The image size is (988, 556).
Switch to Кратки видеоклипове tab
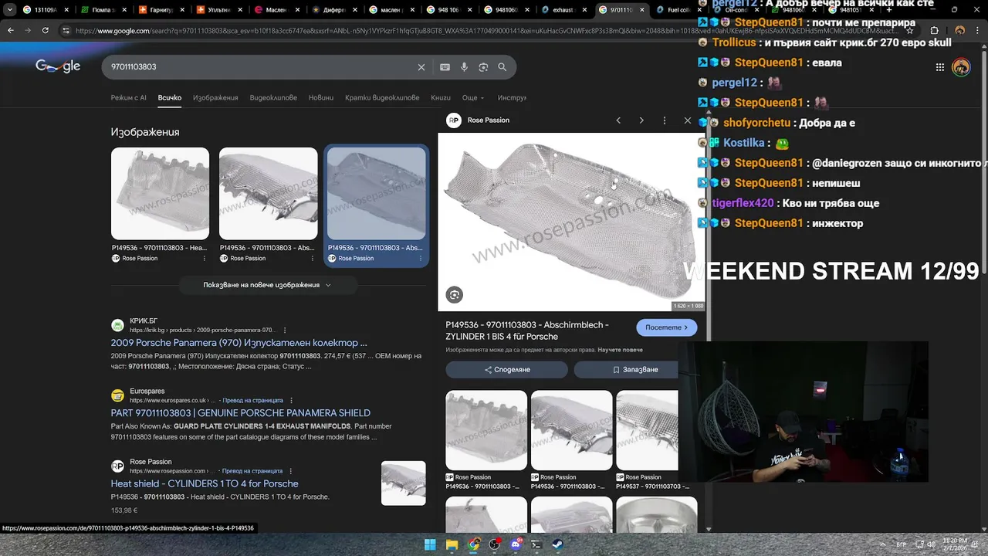[382, 98]
